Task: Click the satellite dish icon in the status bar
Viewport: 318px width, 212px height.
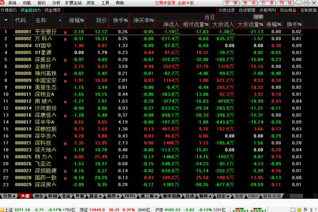Action: click(x=305, y=210)
